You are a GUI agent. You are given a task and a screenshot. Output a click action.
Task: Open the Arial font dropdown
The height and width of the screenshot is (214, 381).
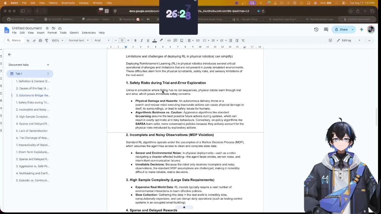102,40
